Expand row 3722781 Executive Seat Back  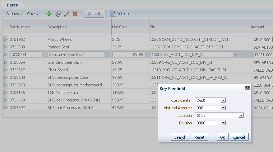(x=6, y=54)
